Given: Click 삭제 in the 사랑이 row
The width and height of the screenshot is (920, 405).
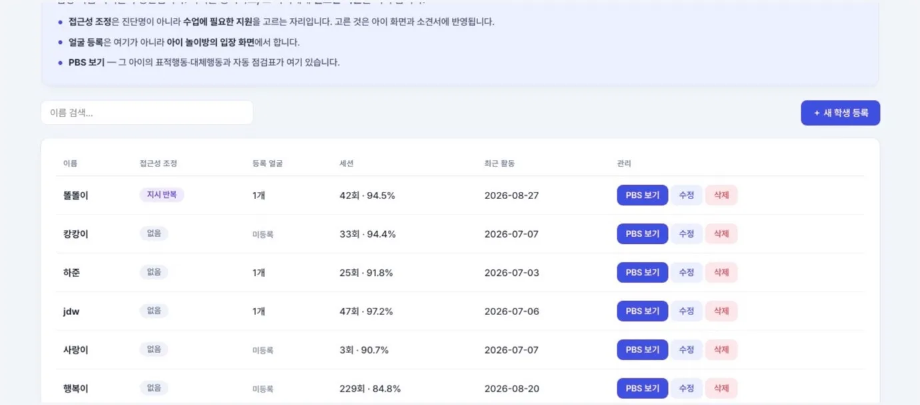Looking at the screenshot, I should [721, 350].
